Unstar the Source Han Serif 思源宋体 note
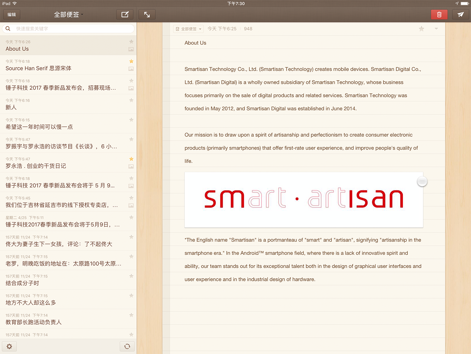 click(x=131, y=61)
